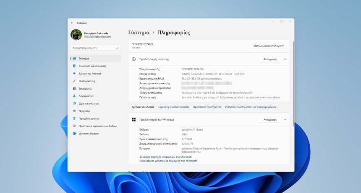Open Σύμβαση παροχής υπηρεσιών της Microsoft link

click(x=165, y=157)
